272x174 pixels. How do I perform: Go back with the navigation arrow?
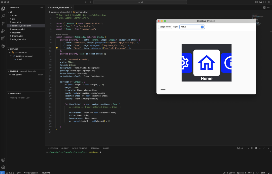point(86,2)
